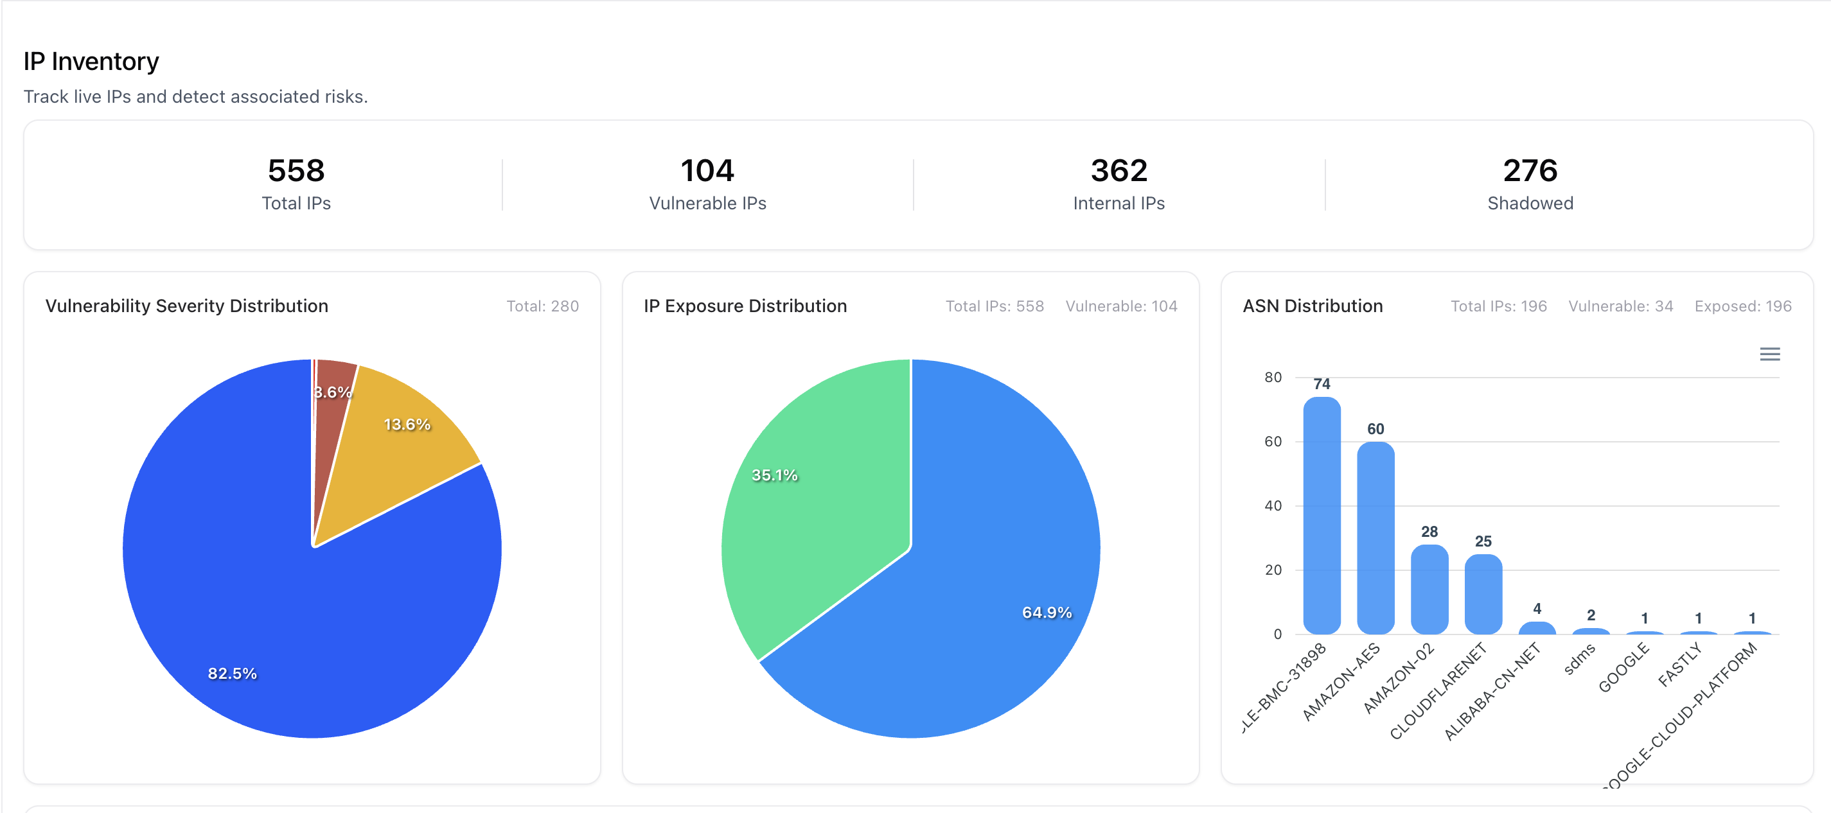
Task: Click the sdms axis label
Action: (x=1580, y=659)
